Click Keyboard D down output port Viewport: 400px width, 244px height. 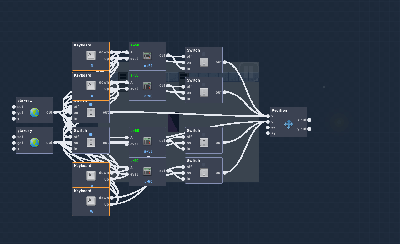point(112,52)
